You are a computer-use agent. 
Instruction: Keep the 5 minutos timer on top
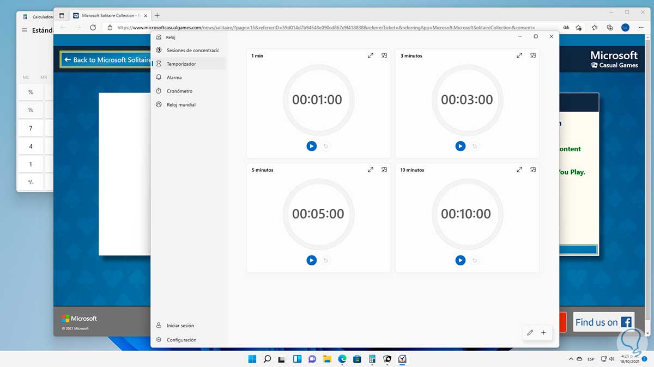coord(384,170)
